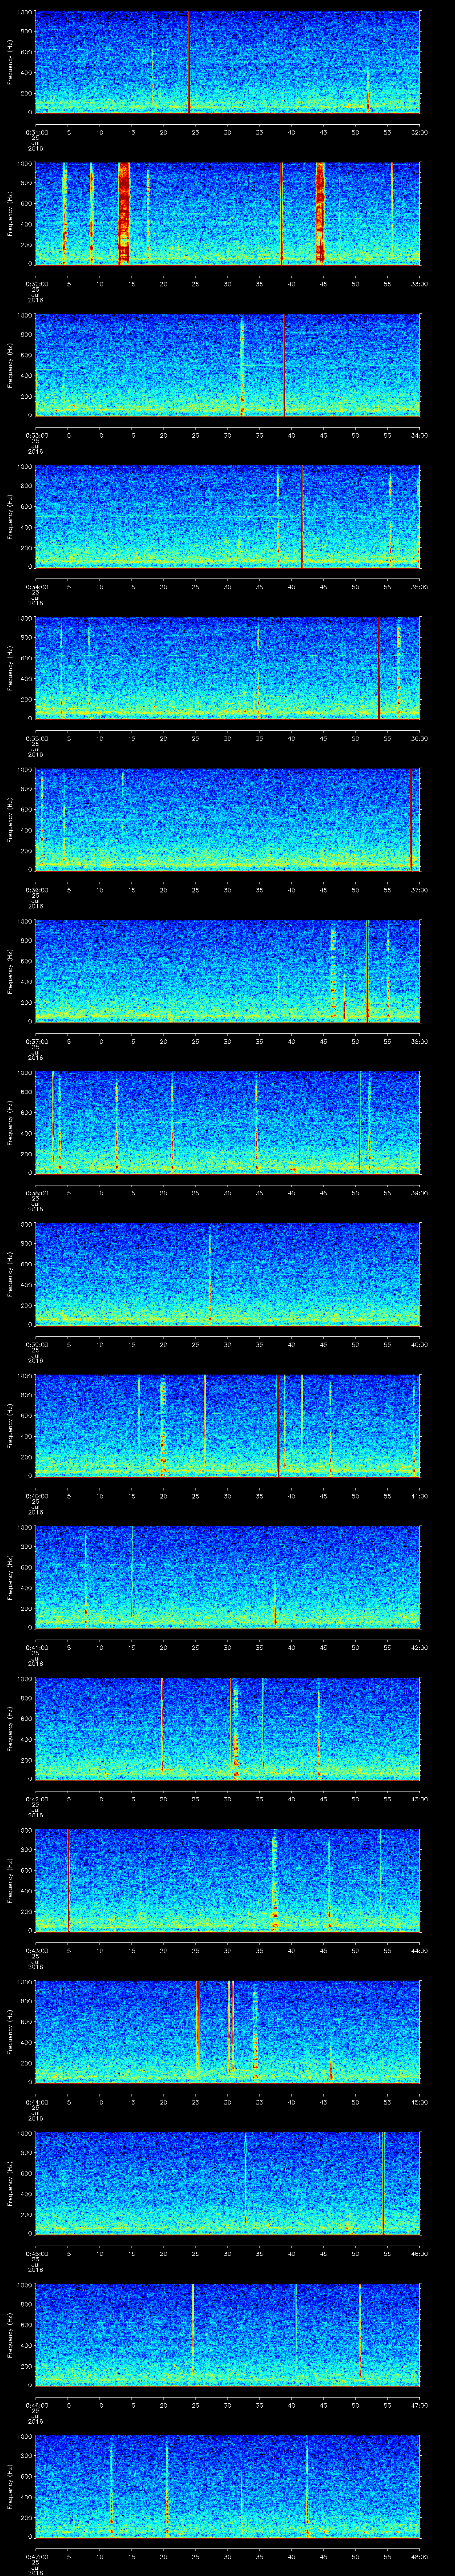Click the 0:40:00 start time label
This screenshot has width=455, height=2576.
click(36, 1496)
